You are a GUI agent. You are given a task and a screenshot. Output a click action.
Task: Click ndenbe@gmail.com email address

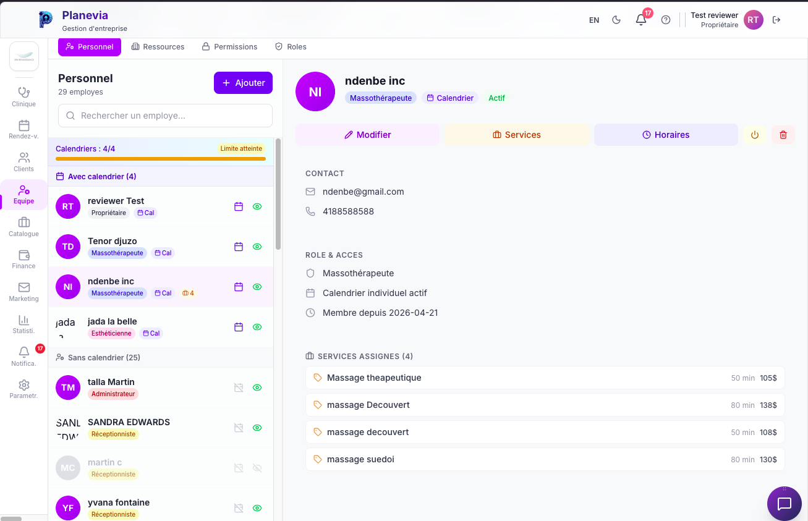click(x=364, y=192)
